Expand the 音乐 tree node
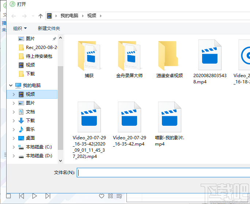This screenshot has width=250, height=204. click(14, 129)
